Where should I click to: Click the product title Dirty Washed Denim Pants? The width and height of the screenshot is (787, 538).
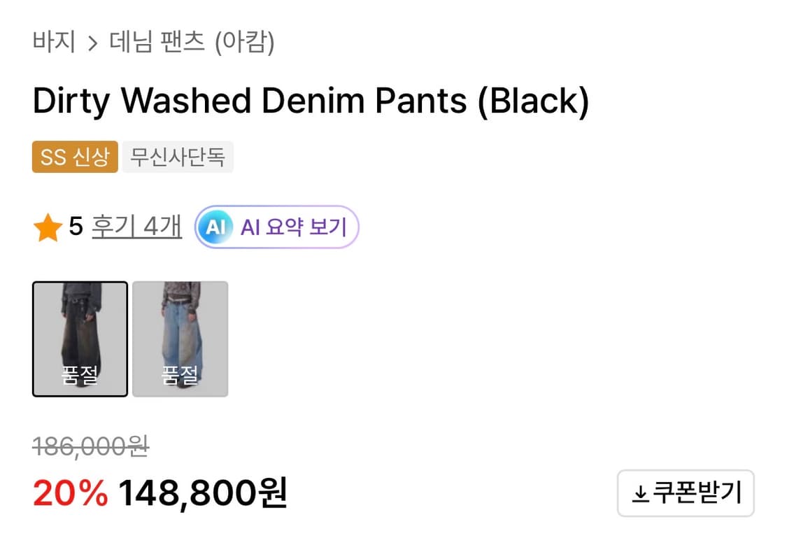(312, 100)
